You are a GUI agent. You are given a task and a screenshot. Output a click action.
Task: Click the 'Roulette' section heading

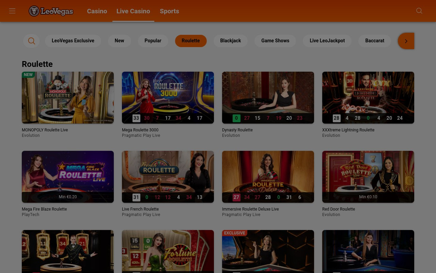pos(37,64)
